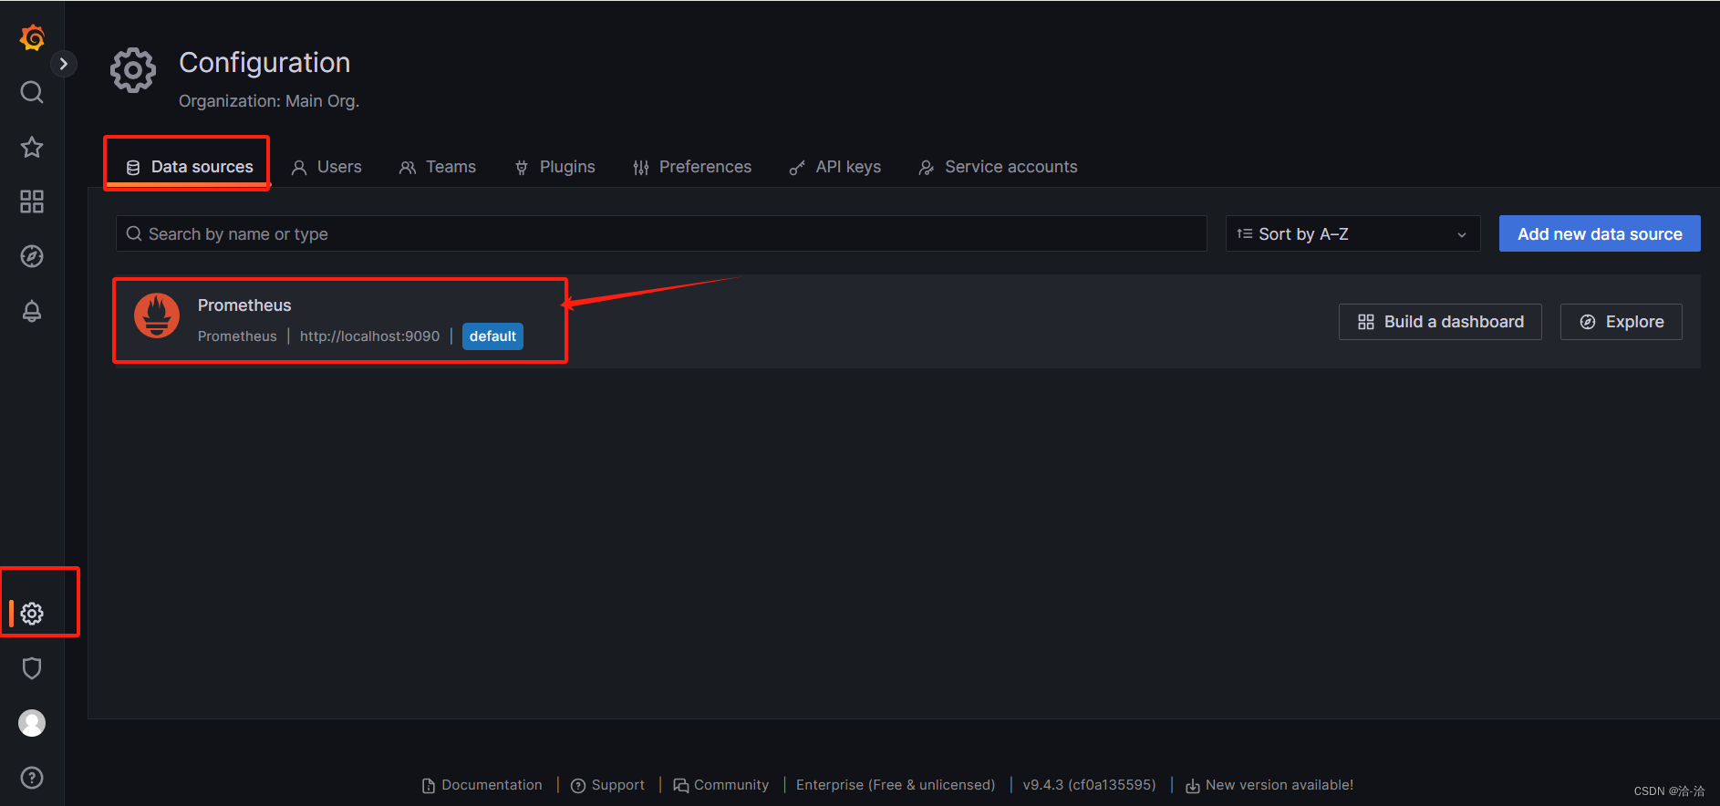This screenshot has height=806, width=1720.
Task: Open Starred dashboards star icon
Action: pos(32,147)
